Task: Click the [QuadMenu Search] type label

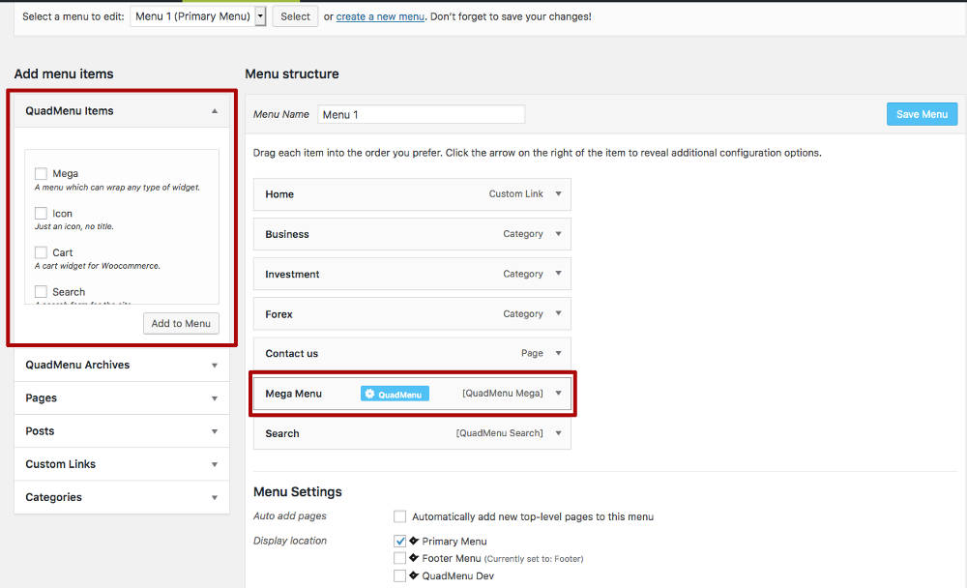Action: (500, 433)
